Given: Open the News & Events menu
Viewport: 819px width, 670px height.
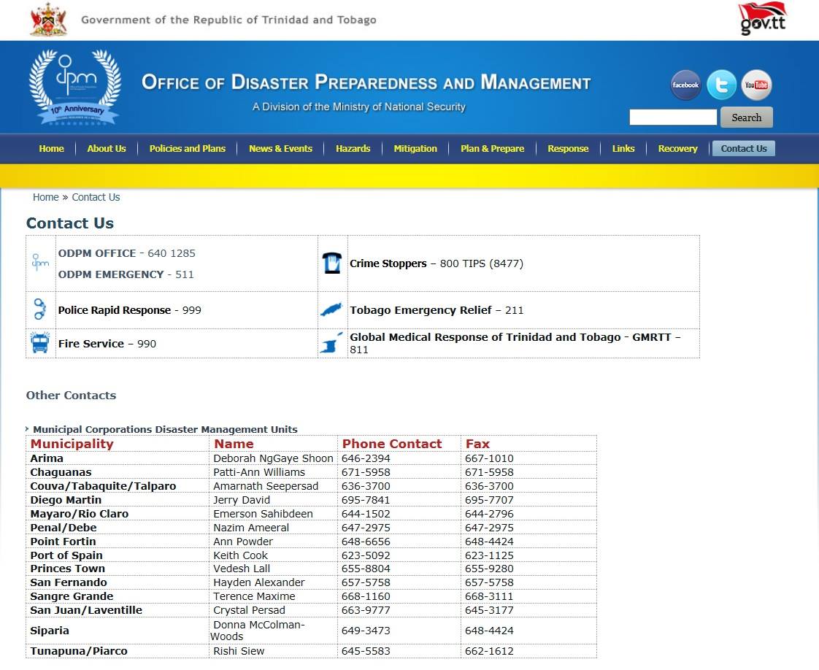Looking at the screenshot, I should (x=280, y=149).
